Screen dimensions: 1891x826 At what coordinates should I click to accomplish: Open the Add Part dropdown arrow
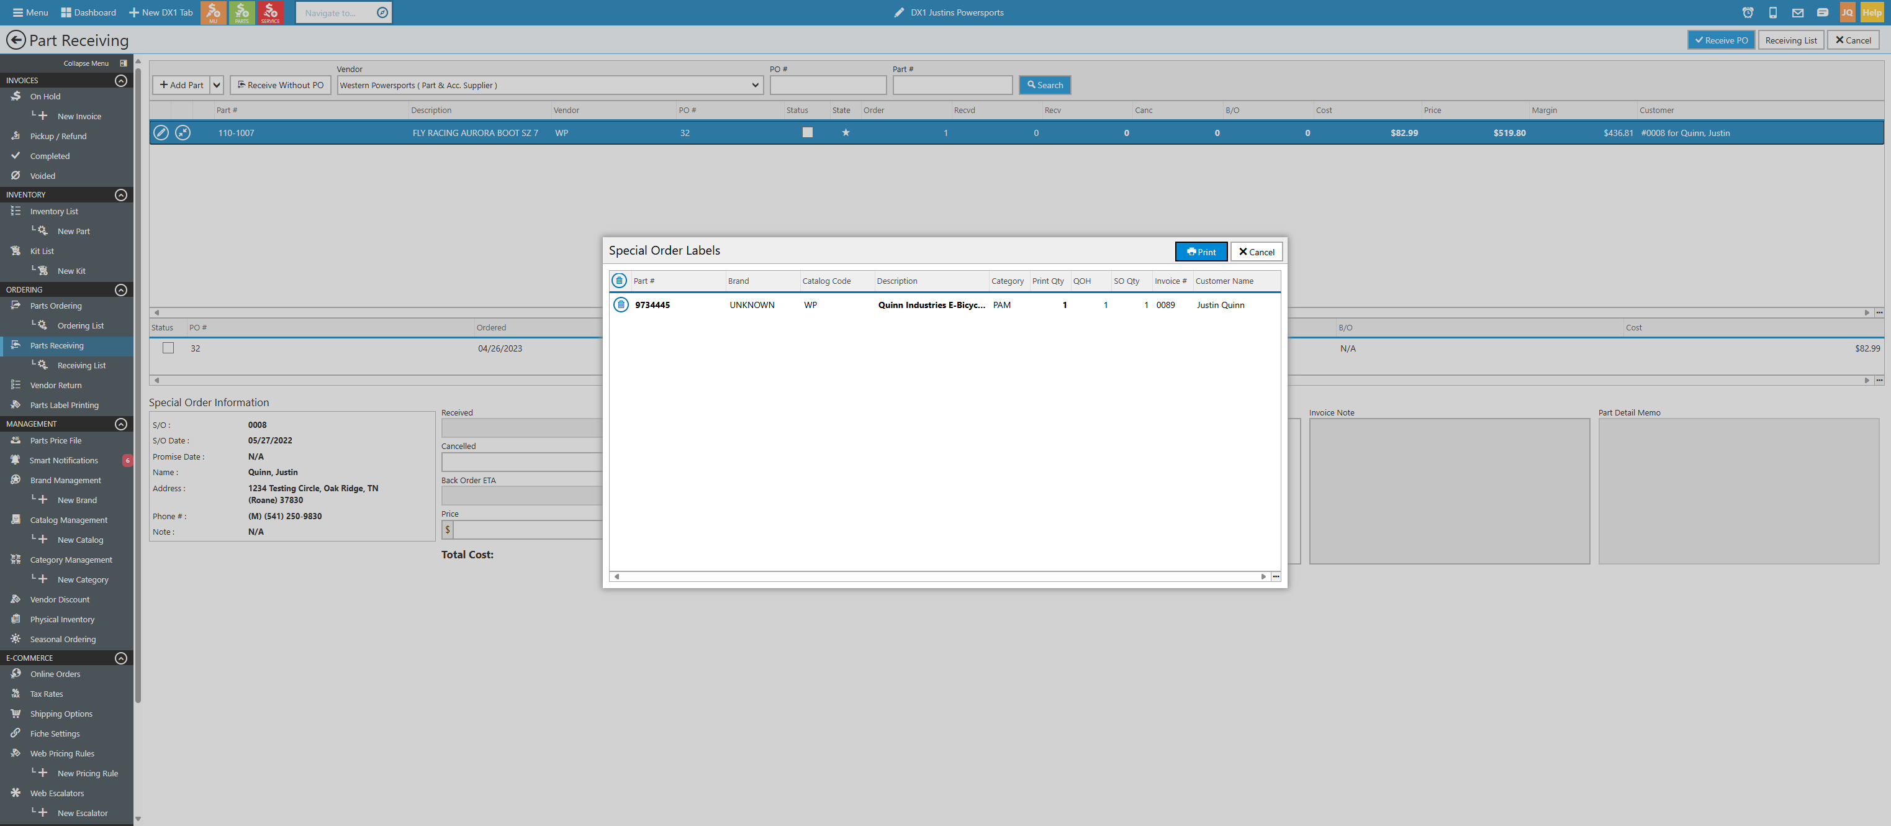pos(217,85)
